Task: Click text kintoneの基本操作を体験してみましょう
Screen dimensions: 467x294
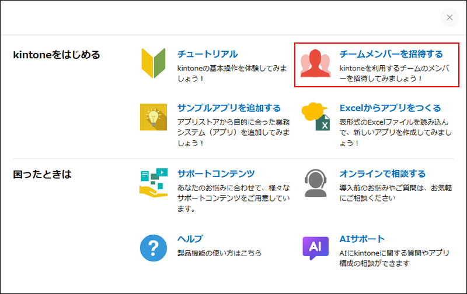Action: (x=232, y=73)
